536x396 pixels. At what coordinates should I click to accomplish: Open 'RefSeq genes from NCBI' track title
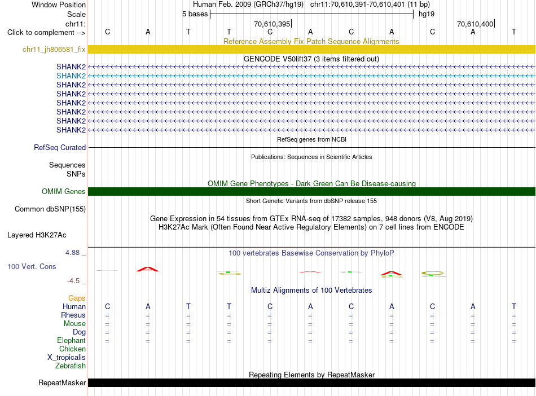pos(311,139)
